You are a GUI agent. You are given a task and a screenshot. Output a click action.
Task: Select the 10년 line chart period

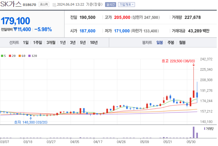coord(94,43)
